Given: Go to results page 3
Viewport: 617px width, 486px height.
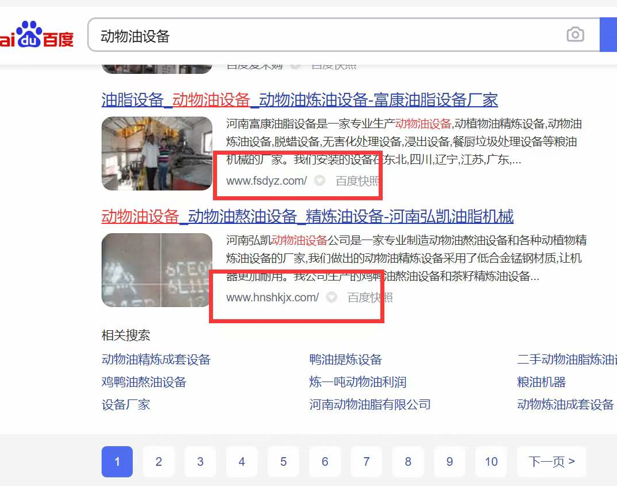Looking at the screenshot, I should (x=200, y=462).
